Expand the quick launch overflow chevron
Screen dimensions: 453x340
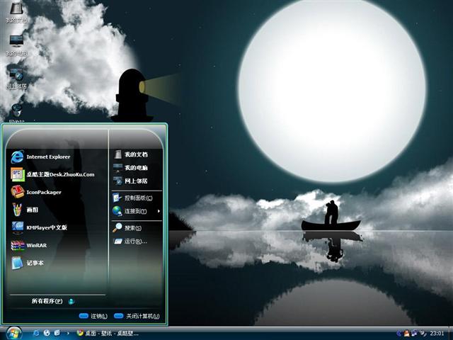[68, 333]
